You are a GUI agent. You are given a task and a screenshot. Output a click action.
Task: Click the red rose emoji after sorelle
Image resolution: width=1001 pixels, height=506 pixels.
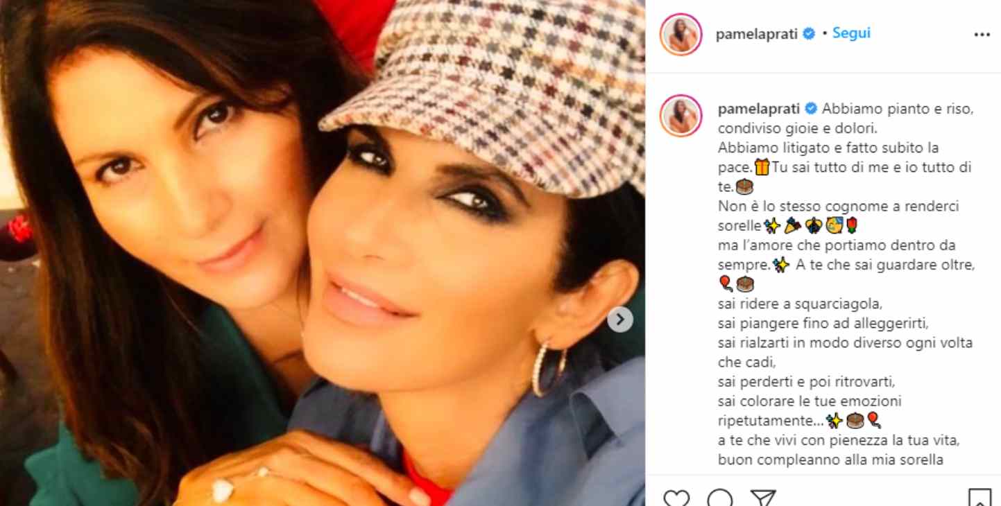click(852, 225)
